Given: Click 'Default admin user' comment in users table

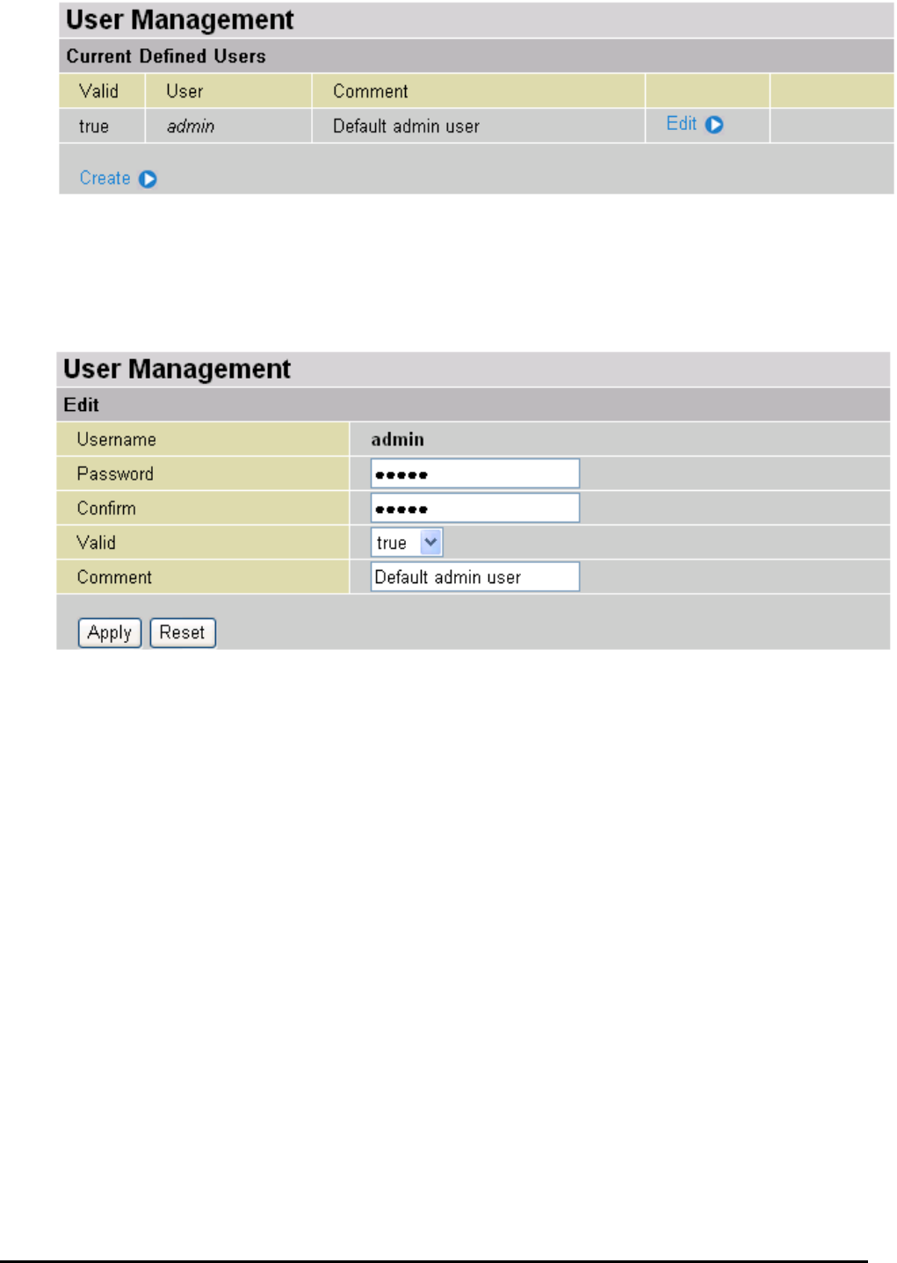Looking at the screenshot, I should point(406,126).
